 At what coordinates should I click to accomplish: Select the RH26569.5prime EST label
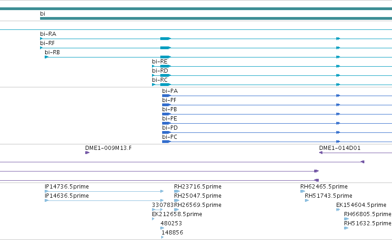(198, 206)
